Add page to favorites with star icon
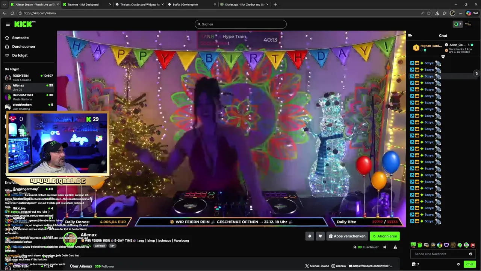 (429, 13)
